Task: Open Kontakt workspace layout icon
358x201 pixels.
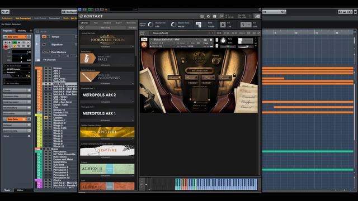Action: (215, 16)
